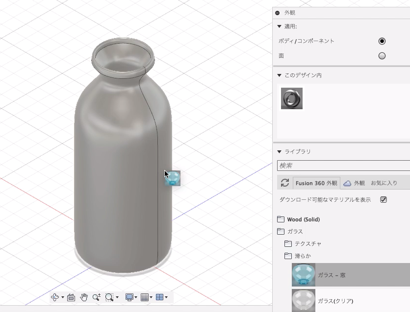Viewport: 410px width, 312px height.
Task: Click the Zoom Window fit icon
Action: coord(109,297)
